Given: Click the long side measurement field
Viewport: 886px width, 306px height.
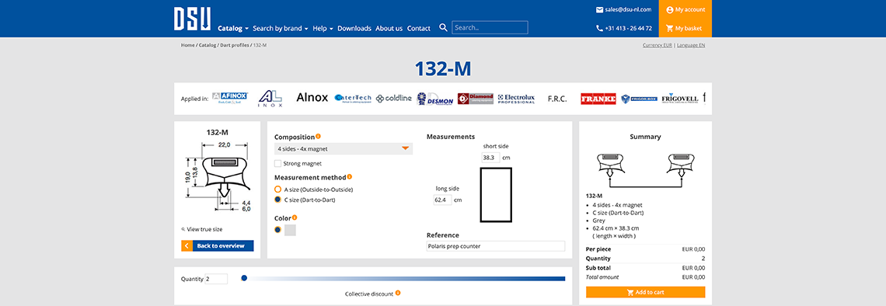Looking at the screenshot, I should coord(442,200).
